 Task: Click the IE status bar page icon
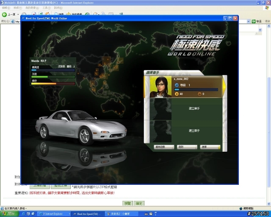click(x=2, y=209)
